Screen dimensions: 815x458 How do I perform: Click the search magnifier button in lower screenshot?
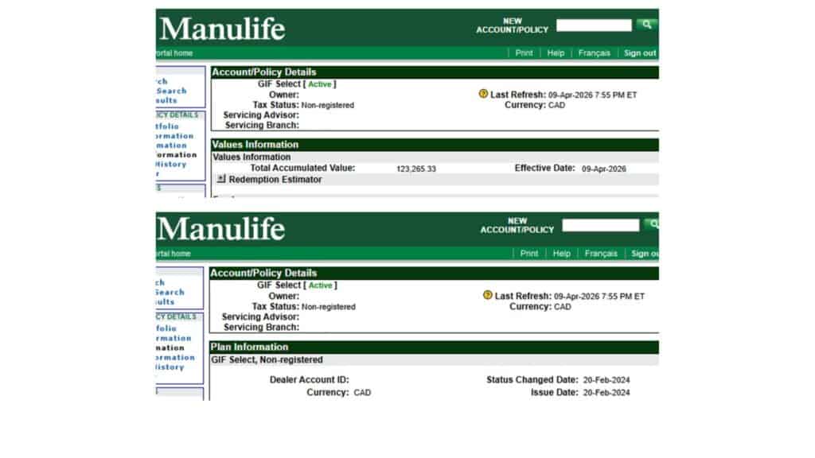pos(653,225)
